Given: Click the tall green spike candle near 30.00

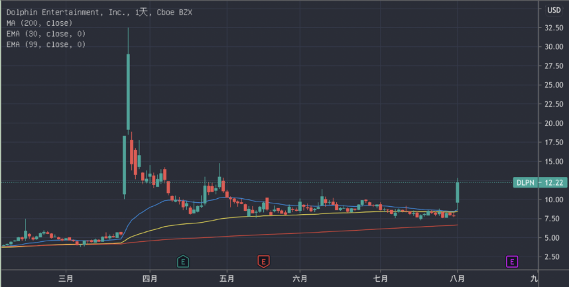Looking at the screenshot, I should click(128, 91).
